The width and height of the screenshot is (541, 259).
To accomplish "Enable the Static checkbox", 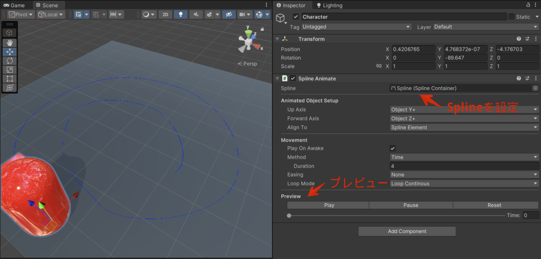I will pos(511,17).
